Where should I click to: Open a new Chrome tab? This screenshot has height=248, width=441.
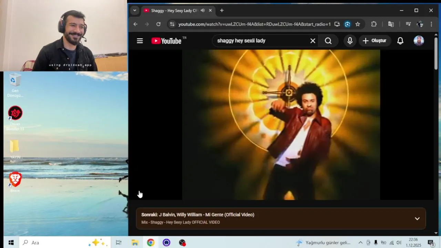222,10
